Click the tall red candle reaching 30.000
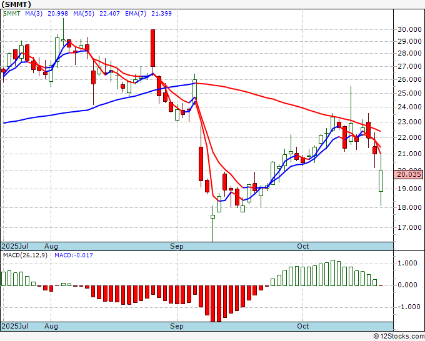Image resolution: width=425 pixels, height=341 pixels. (x=153, y=48)
